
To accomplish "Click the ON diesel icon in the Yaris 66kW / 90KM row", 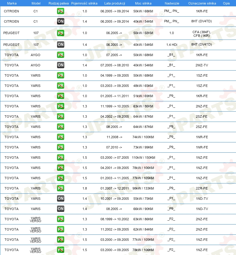I will click(x=60, y=209).
